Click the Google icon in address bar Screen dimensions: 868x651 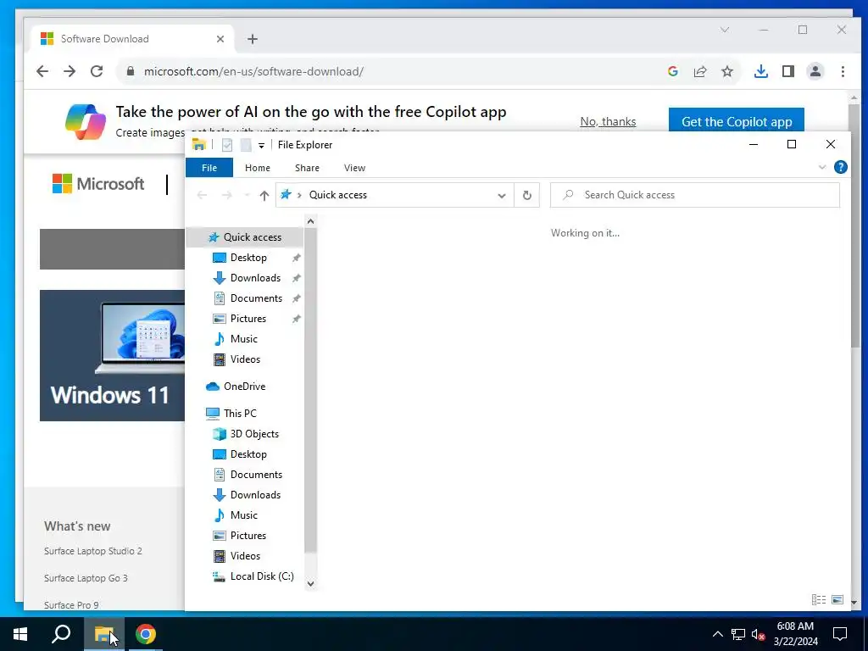point(672,71)
